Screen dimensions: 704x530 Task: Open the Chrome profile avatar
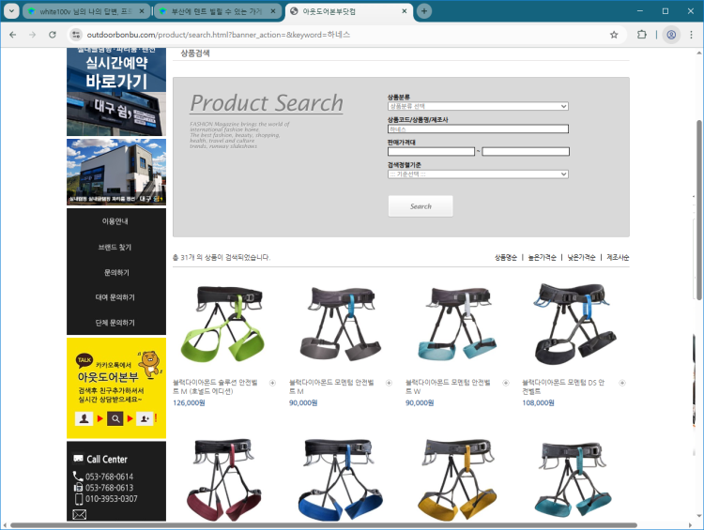(x=671, y=35)
